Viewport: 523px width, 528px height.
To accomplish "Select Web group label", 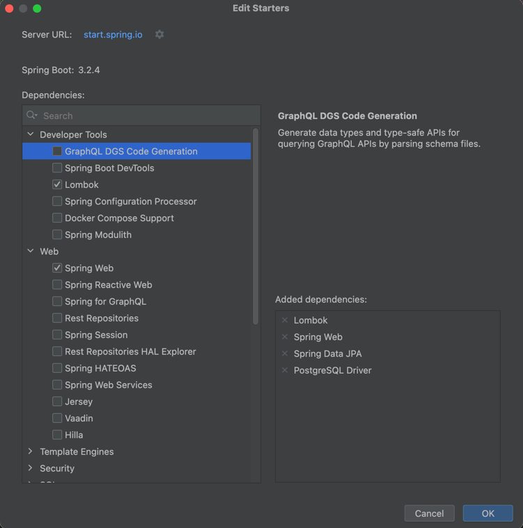I will [49, 252].
